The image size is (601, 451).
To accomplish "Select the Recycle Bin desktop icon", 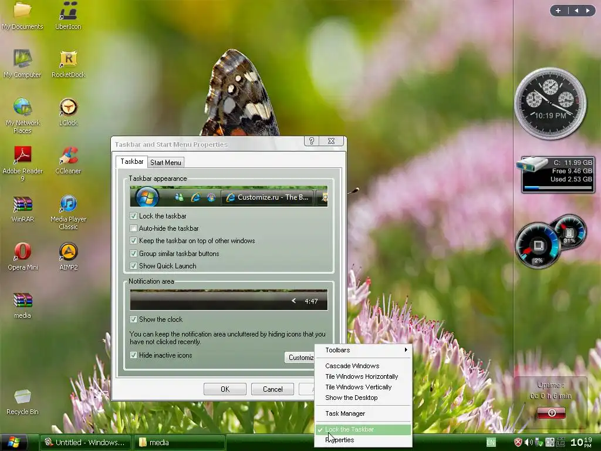I will tap(22, 402).
